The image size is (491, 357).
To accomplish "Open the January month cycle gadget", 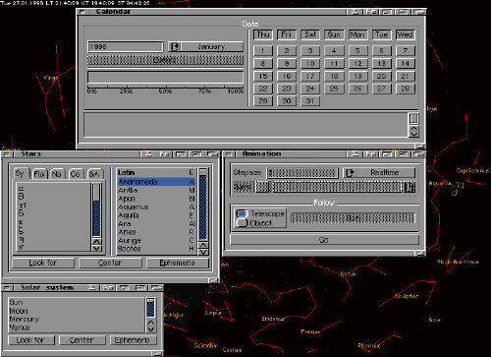I will (x=205, y=46).
